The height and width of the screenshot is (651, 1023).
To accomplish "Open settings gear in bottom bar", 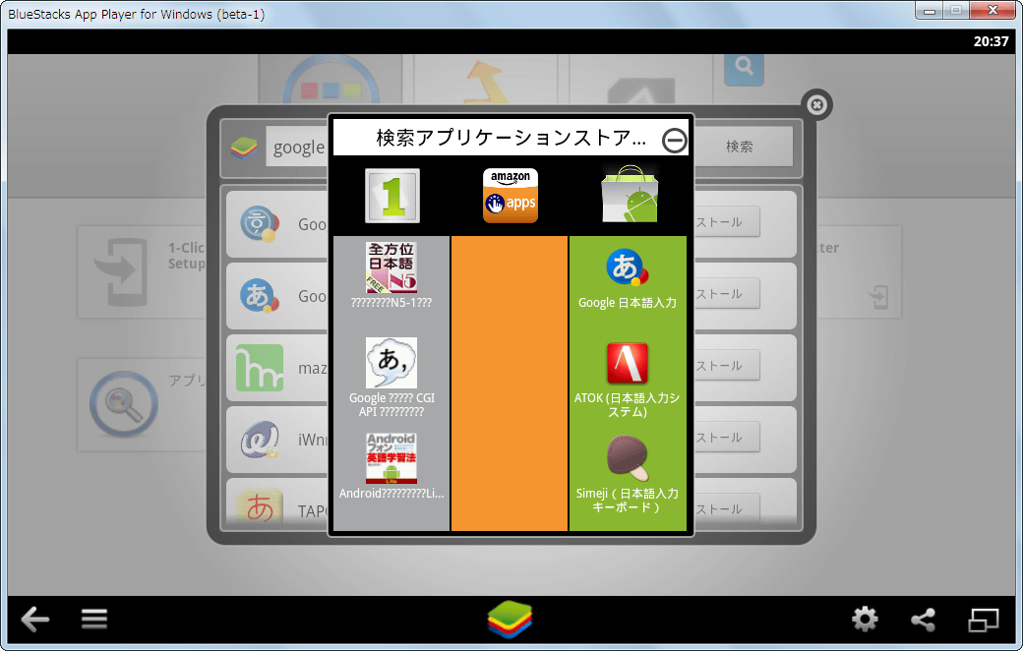I will (x=865, y=619).
